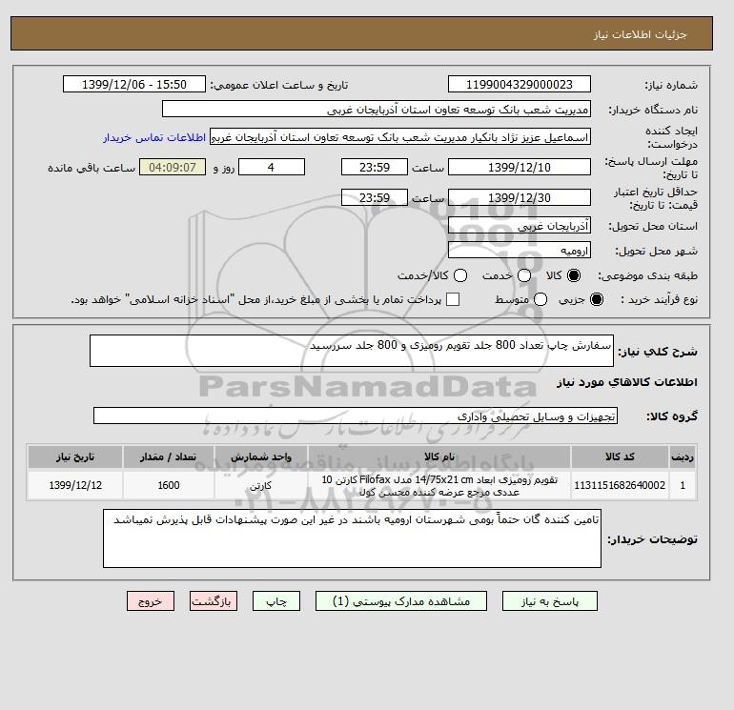Screen dimensions: 734x710
Task: Click the quantity cell 1600
Action: (169, 485)
